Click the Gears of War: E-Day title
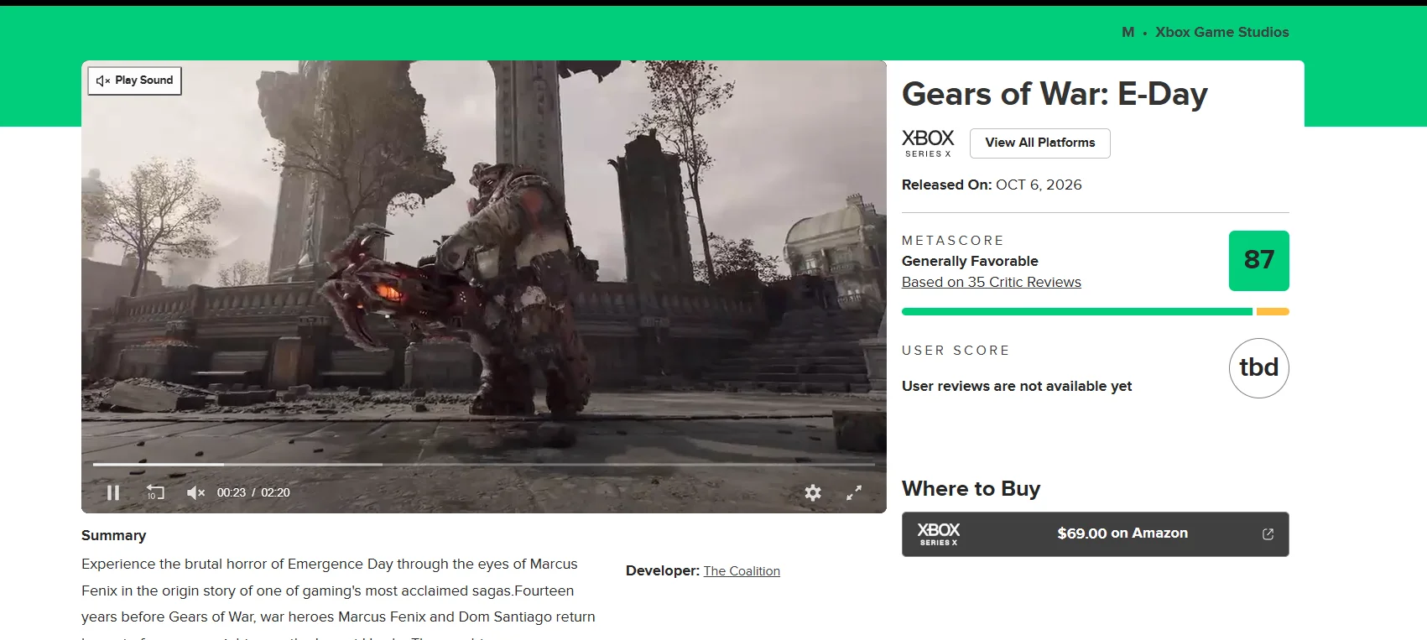This screenshot has width=1427, height=640. click(1055, 93)
